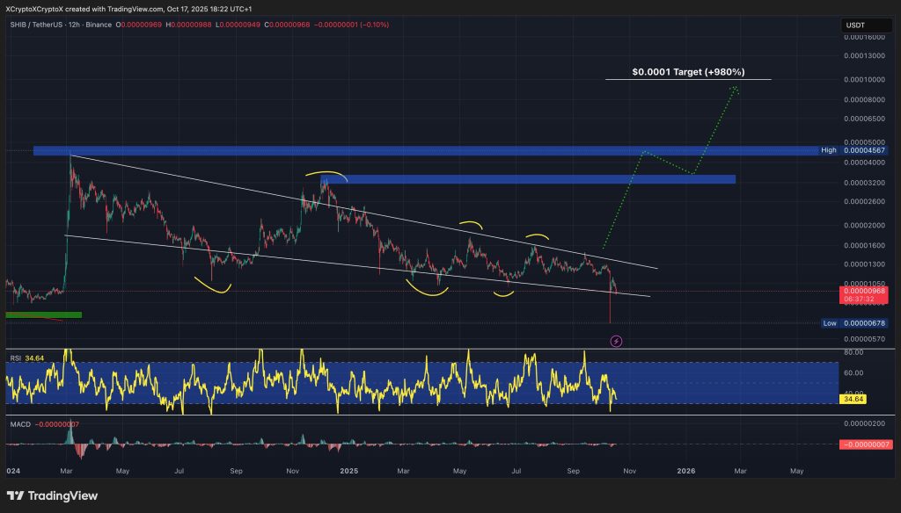Select the small green rectangle support zone

coord(43,314)
